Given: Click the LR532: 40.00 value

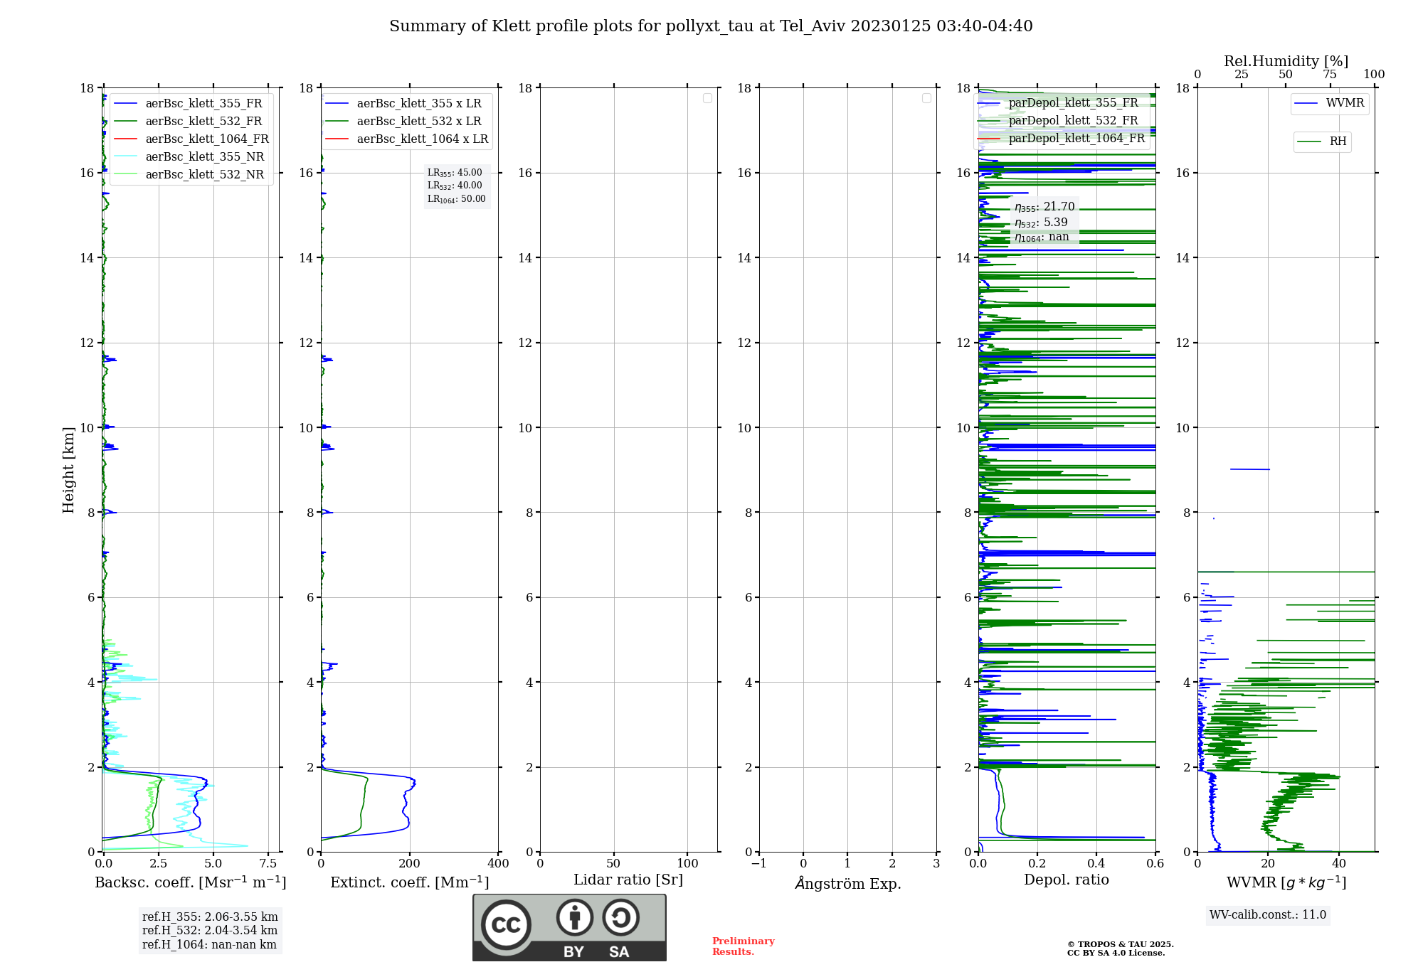Looking at the screenshot, I should click(x=455, y=186).
